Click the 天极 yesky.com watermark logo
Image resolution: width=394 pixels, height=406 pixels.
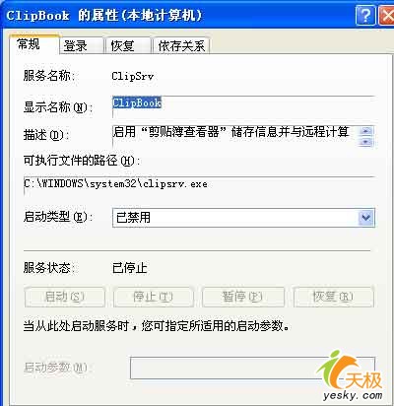pyautogui.click(x=351, y=376)
